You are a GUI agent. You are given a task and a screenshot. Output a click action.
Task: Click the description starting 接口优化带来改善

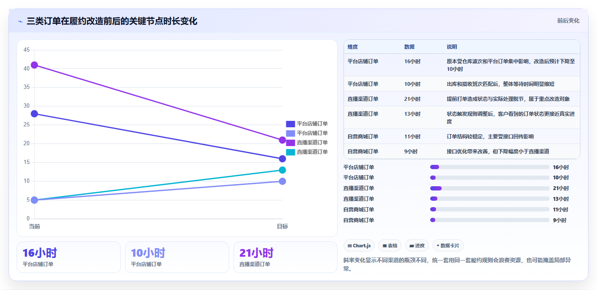coord(498,152)
